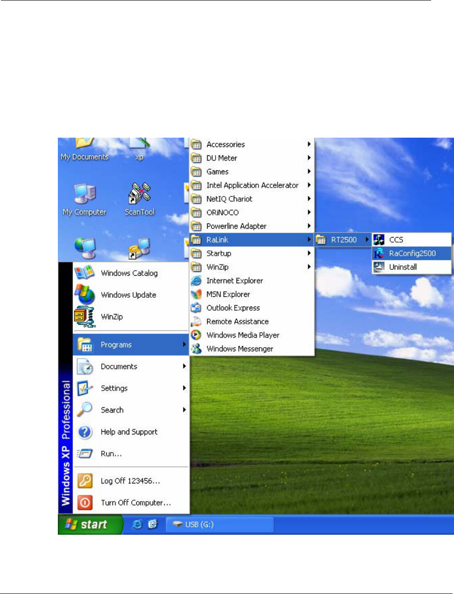Viewport: 454px width, 594px height.
Task: Expand the Powerline Adapter submenu arrow
Action: [309, 226]
